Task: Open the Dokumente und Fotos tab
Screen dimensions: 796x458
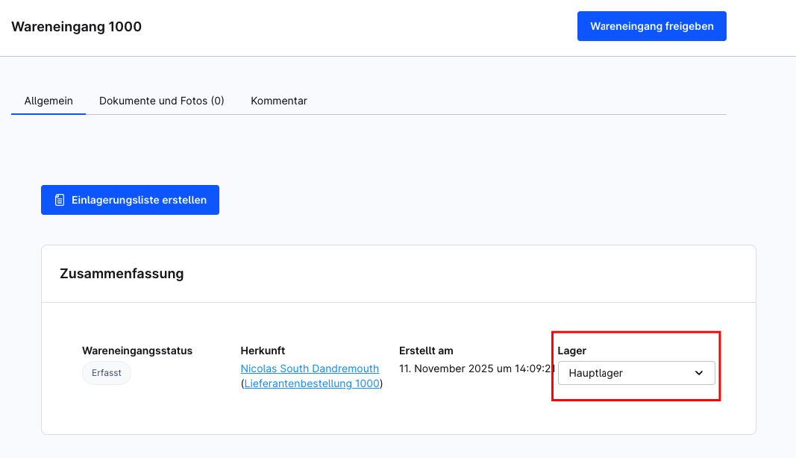Action: point(161,101)
